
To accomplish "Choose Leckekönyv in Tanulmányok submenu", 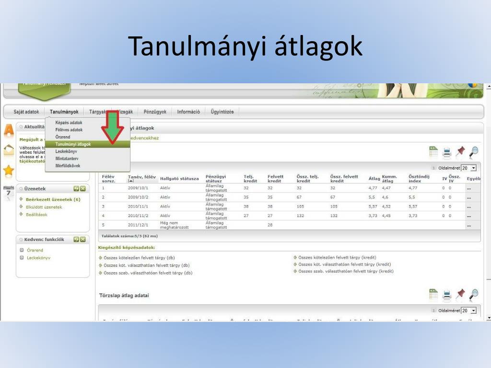I will pyautogui.click(x=66, y=151).
